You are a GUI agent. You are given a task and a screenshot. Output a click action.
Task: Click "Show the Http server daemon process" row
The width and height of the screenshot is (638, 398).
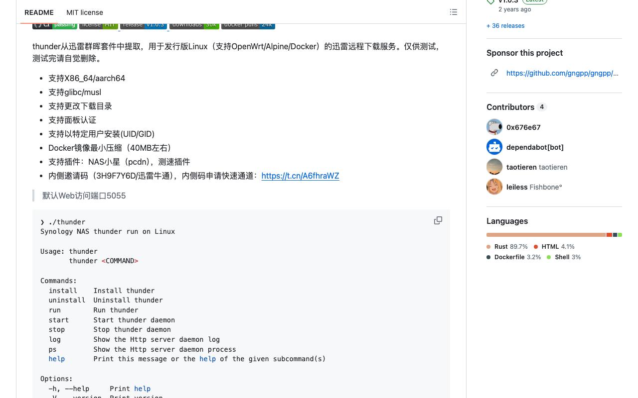[142, 349]
